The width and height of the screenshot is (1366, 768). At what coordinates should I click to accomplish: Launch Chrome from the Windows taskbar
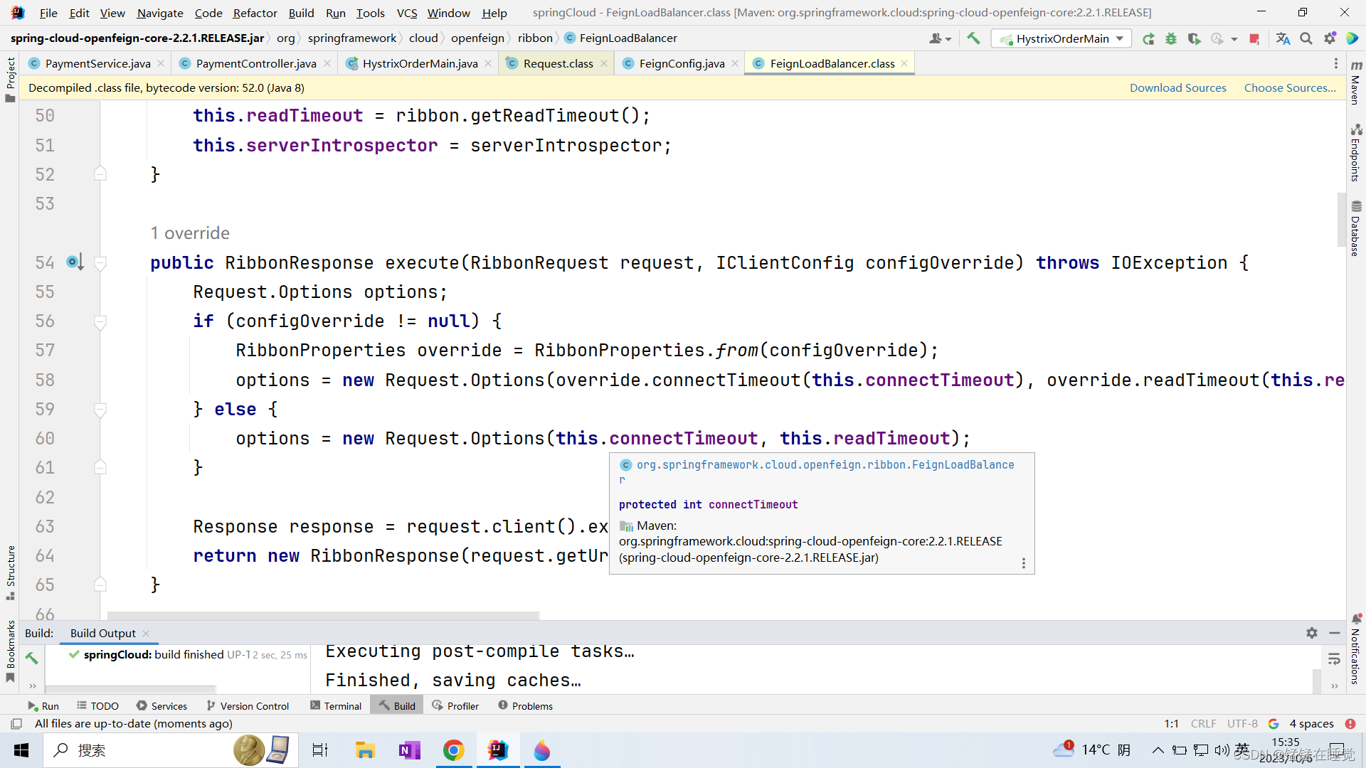click(454, 750)
